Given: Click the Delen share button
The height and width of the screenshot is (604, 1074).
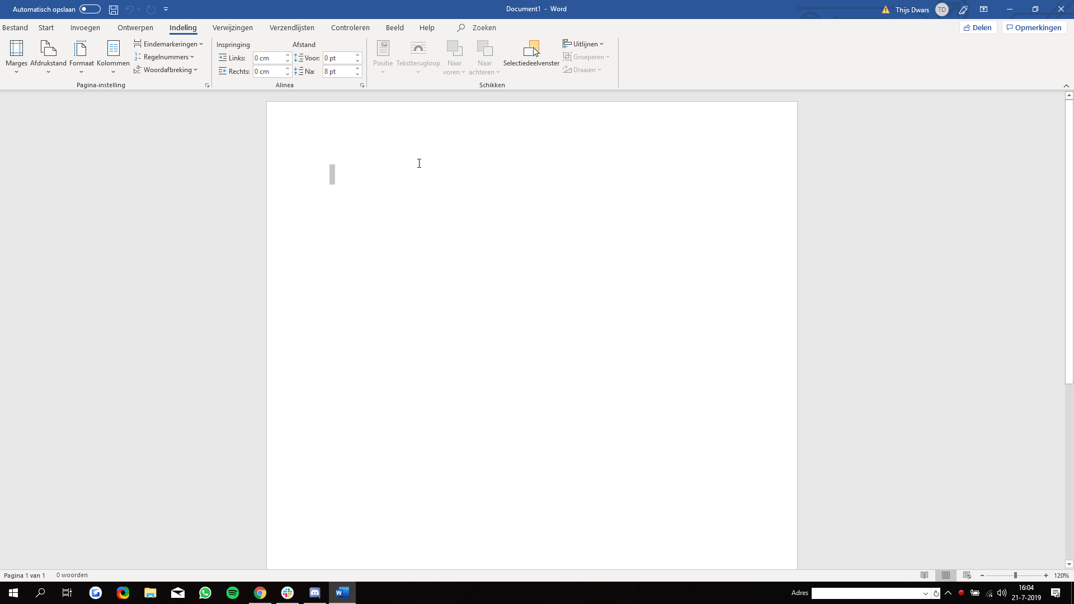Looking at the screenshot, I should click(978, 27).
